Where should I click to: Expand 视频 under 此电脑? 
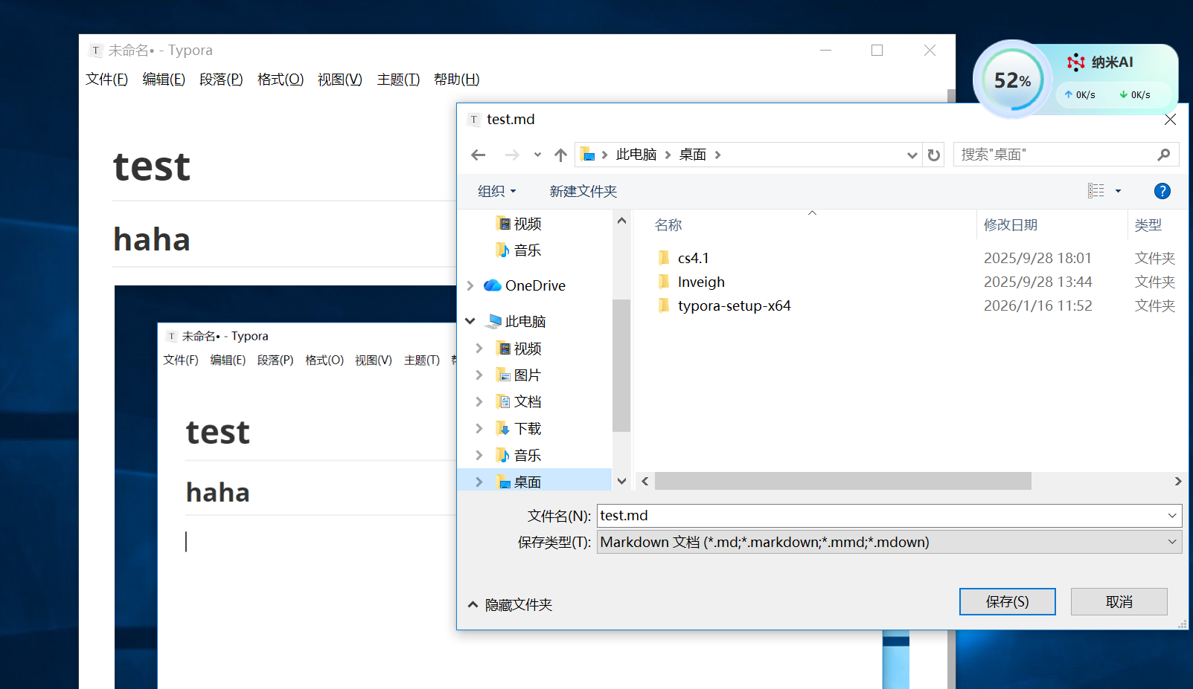pyautogui.click(x=479, y=348)
